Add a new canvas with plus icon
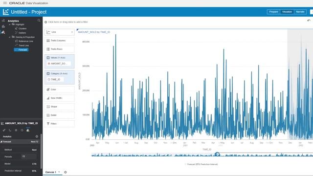Screen dimensions: 313x176 pyautogui.click(x=65, y=172)
